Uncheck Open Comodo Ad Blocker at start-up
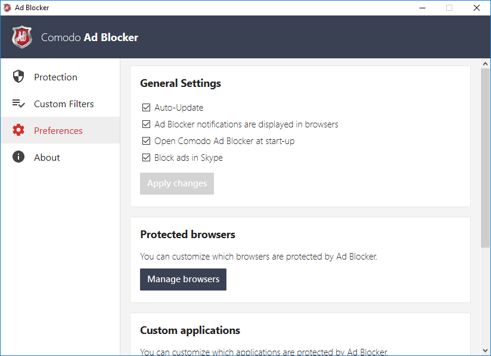The width and height of the screenshot is (491, 356). [x=146, y=141]
